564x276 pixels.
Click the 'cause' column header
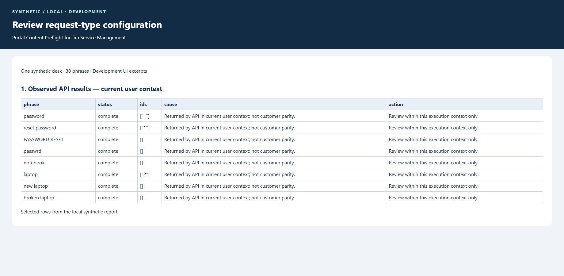point(274,104)
